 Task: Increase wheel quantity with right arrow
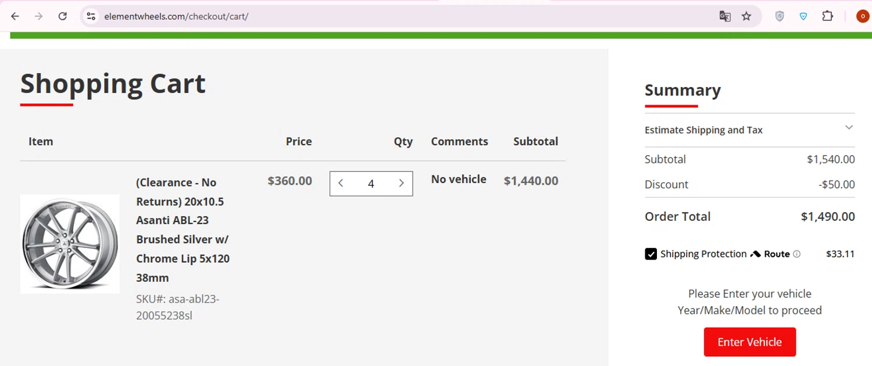pos(401,184)
